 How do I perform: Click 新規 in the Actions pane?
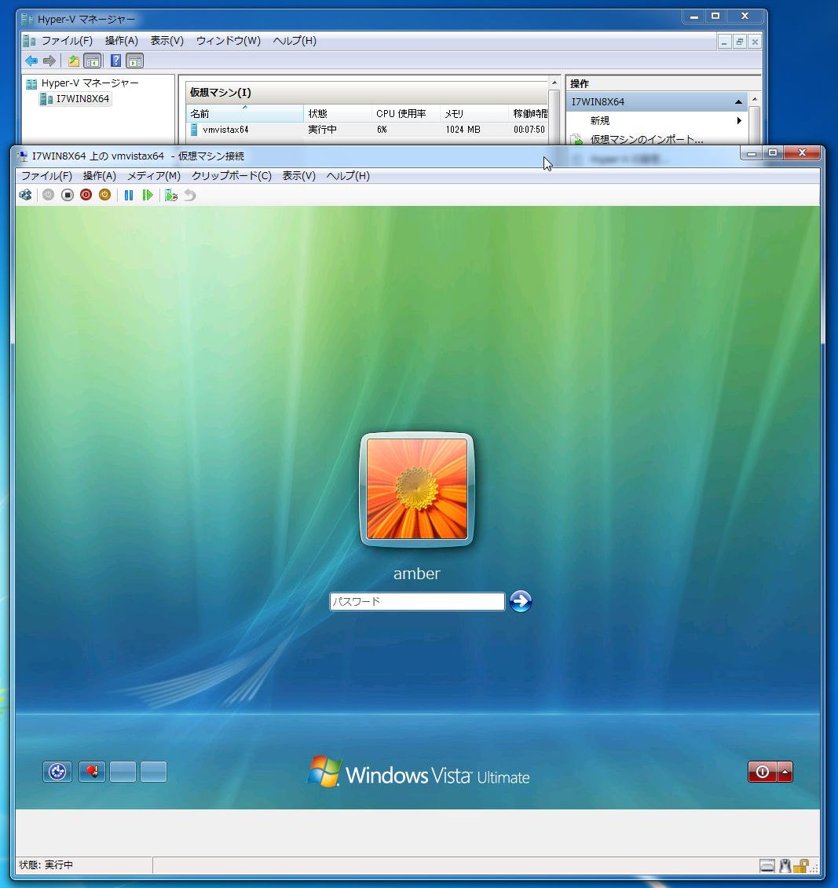click(600, 121)
